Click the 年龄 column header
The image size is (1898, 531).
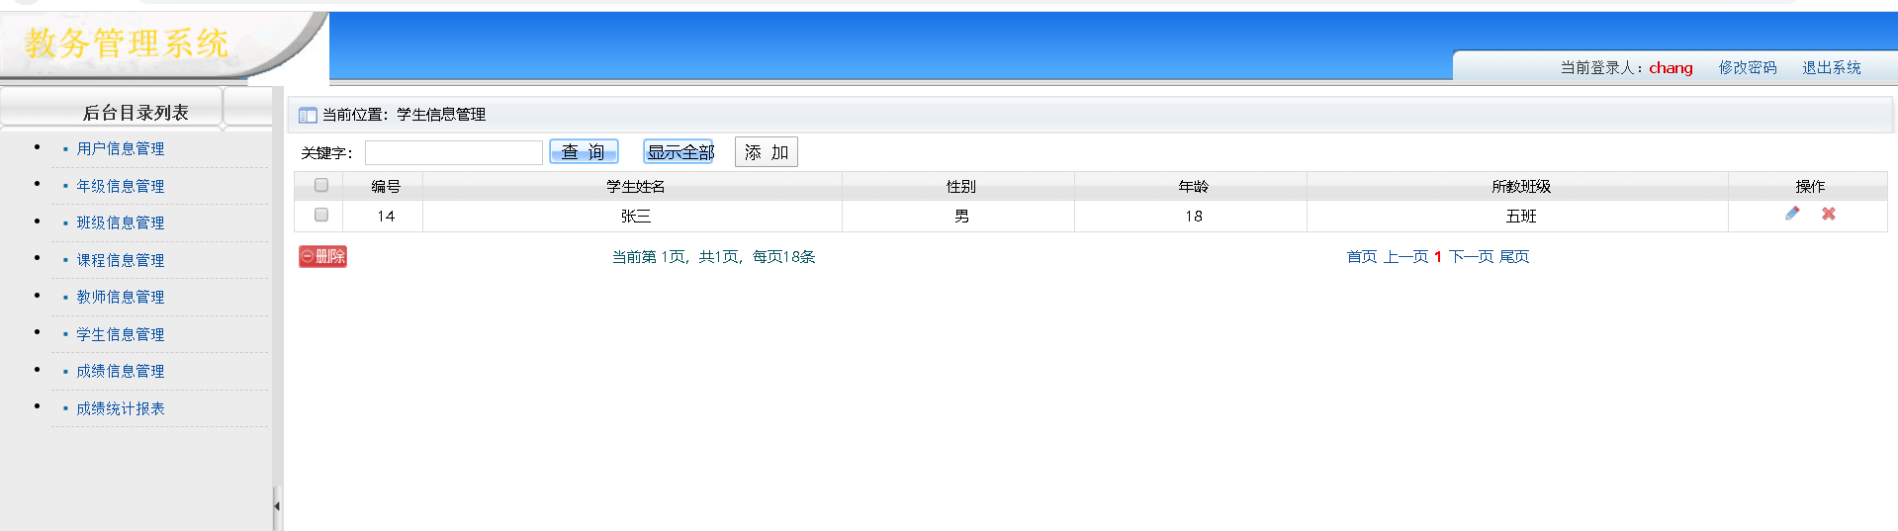point(1193,186)
